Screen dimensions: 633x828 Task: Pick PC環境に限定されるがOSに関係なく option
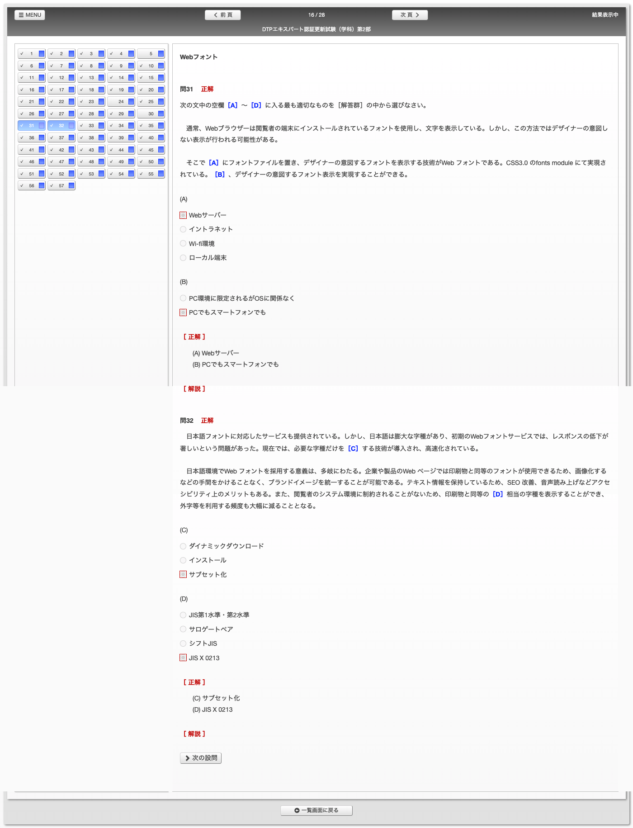pos(183,298)
